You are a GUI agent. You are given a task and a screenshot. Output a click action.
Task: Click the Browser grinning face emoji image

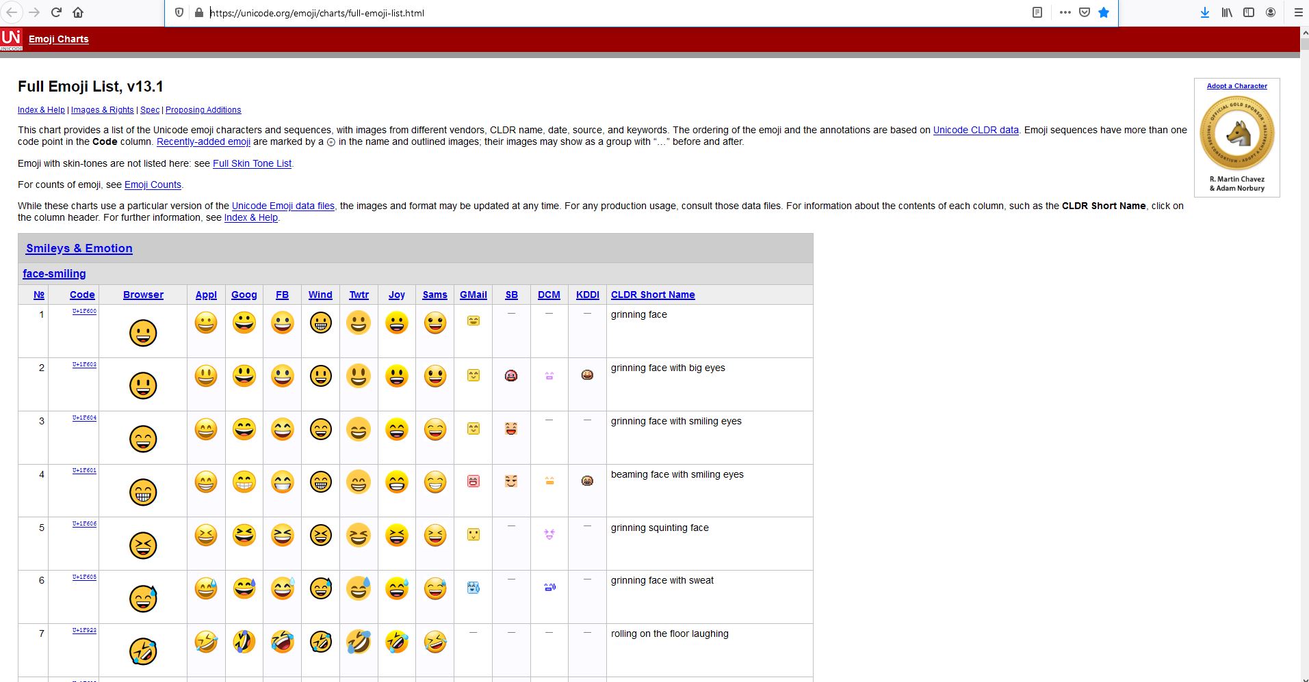coord(143,333)
